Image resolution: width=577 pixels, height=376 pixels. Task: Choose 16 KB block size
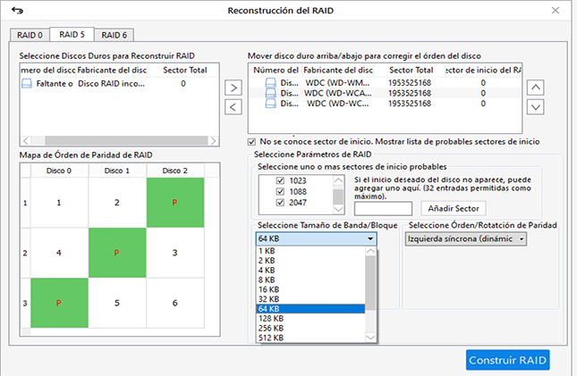point(310,289)
